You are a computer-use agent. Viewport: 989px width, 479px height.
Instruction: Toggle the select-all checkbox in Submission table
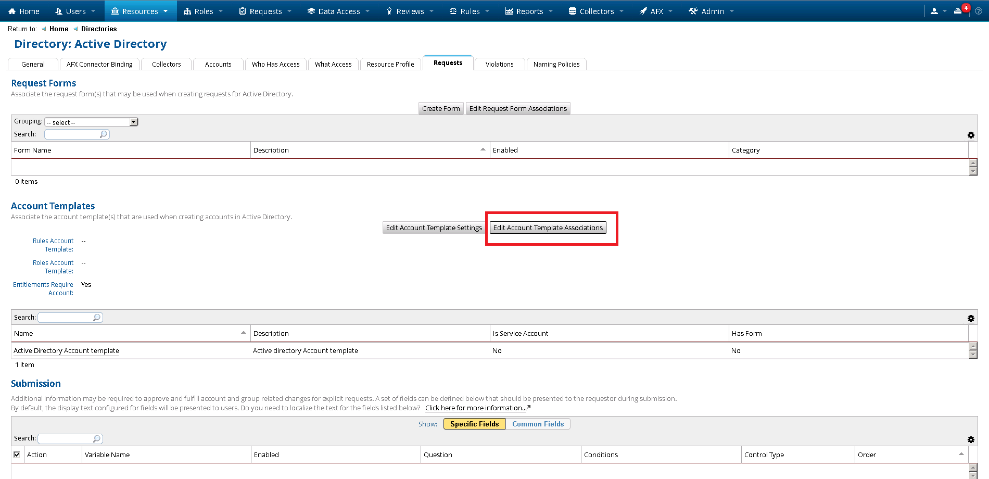17,455
